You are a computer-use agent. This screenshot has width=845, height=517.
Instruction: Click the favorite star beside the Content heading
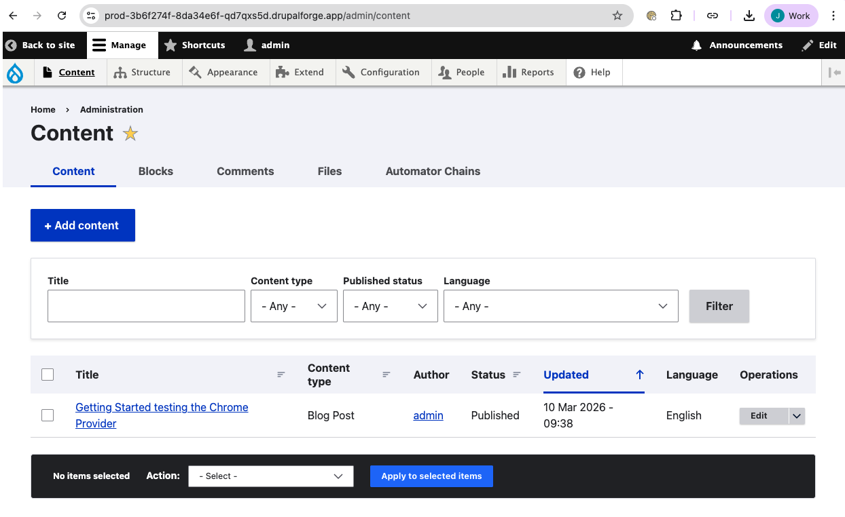coord(130,134)
